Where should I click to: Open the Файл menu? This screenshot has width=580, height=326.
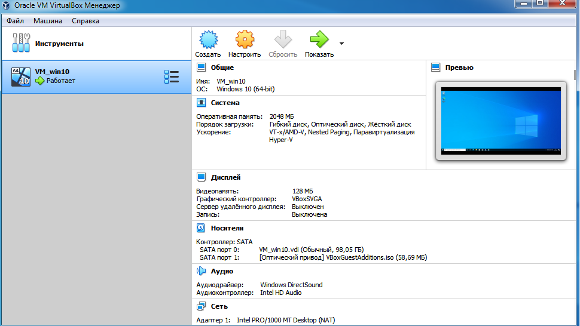pos(15,21)
